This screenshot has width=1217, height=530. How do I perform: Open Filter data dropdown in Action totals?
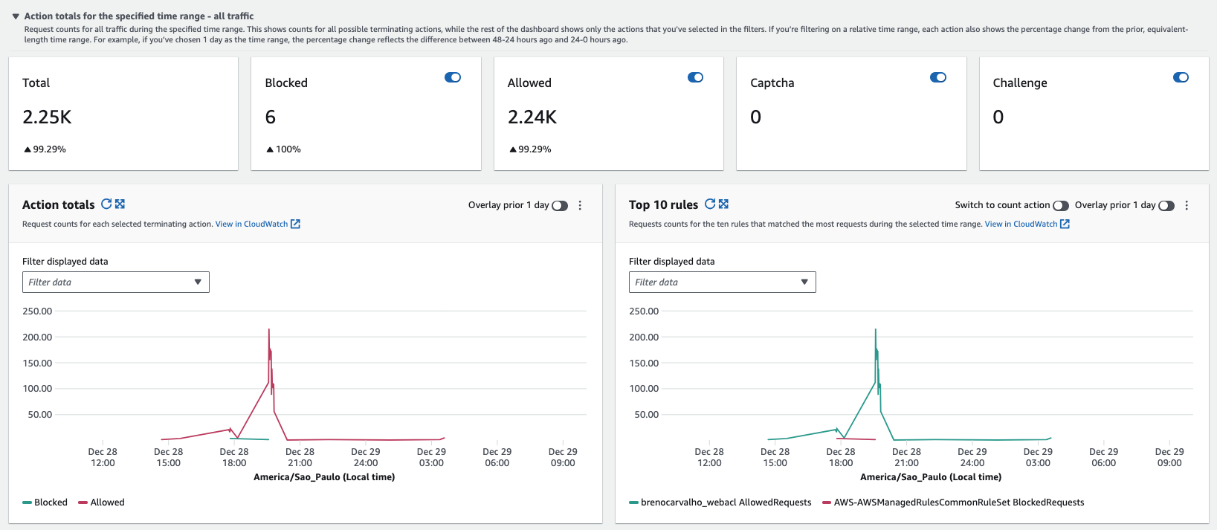coord(115,282)
